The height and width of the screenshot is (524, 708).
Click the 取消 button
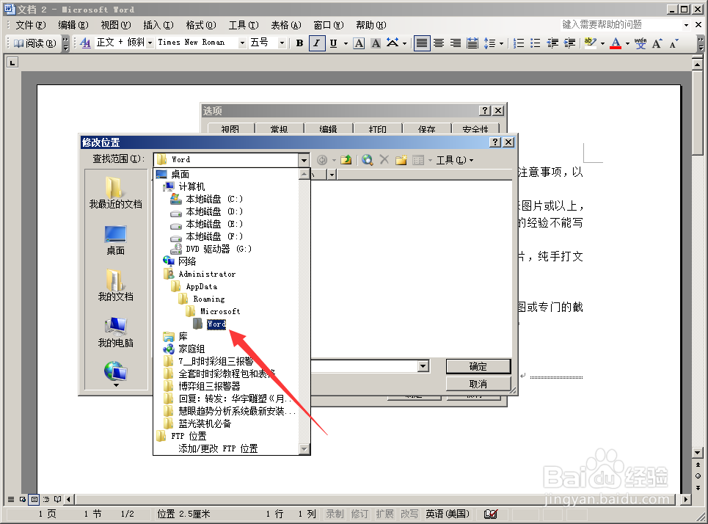click(478, 382)
